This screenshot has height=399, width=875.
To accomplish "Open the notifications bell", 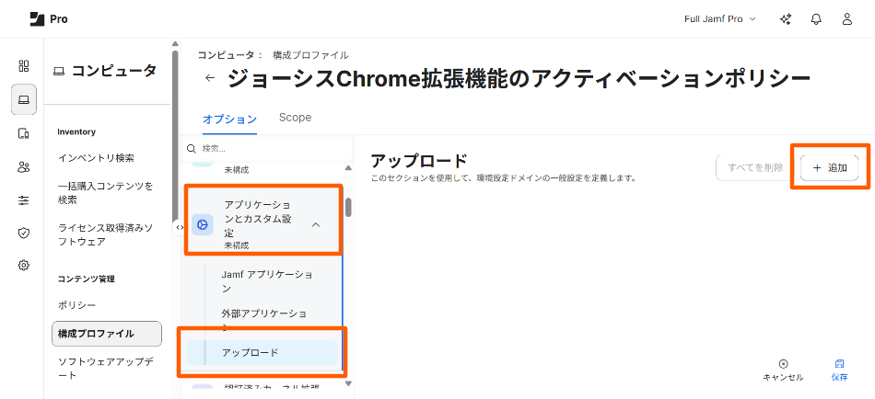I will click(x=816, y=19).
